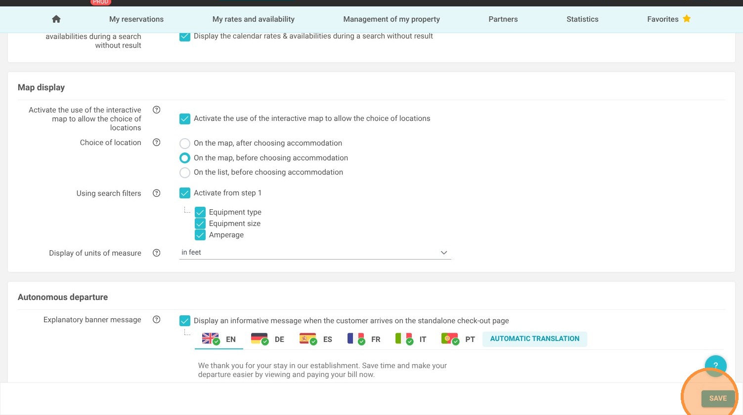Click the Autonomous departure section heading
Screen dimensions: 743x415
point(63,297)
